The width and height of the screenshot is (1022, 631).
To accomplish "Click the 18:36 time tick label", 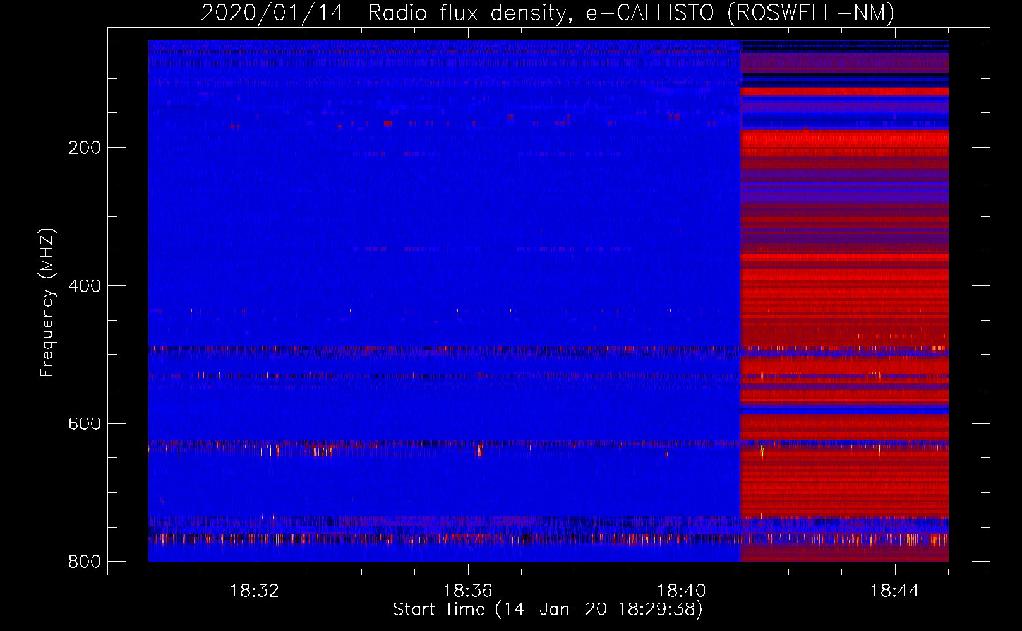I will 468,591.
